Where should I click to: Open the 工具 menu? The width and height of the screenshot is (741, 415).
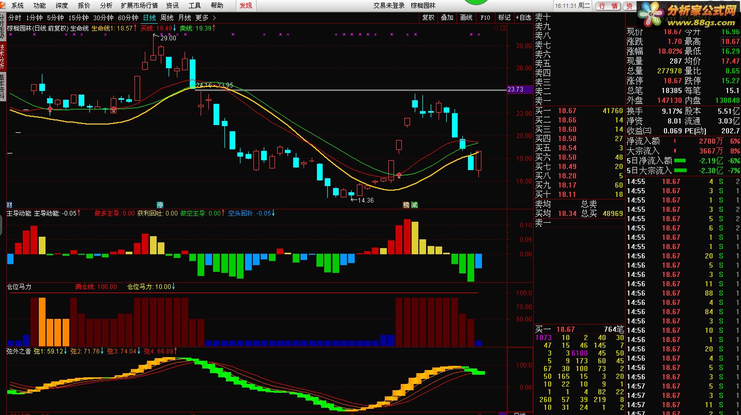[x=194, y=6]
